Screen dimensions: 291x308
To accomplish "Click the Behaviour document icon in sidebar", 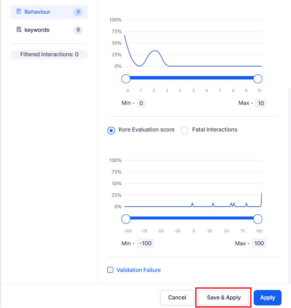I will 19,12.
